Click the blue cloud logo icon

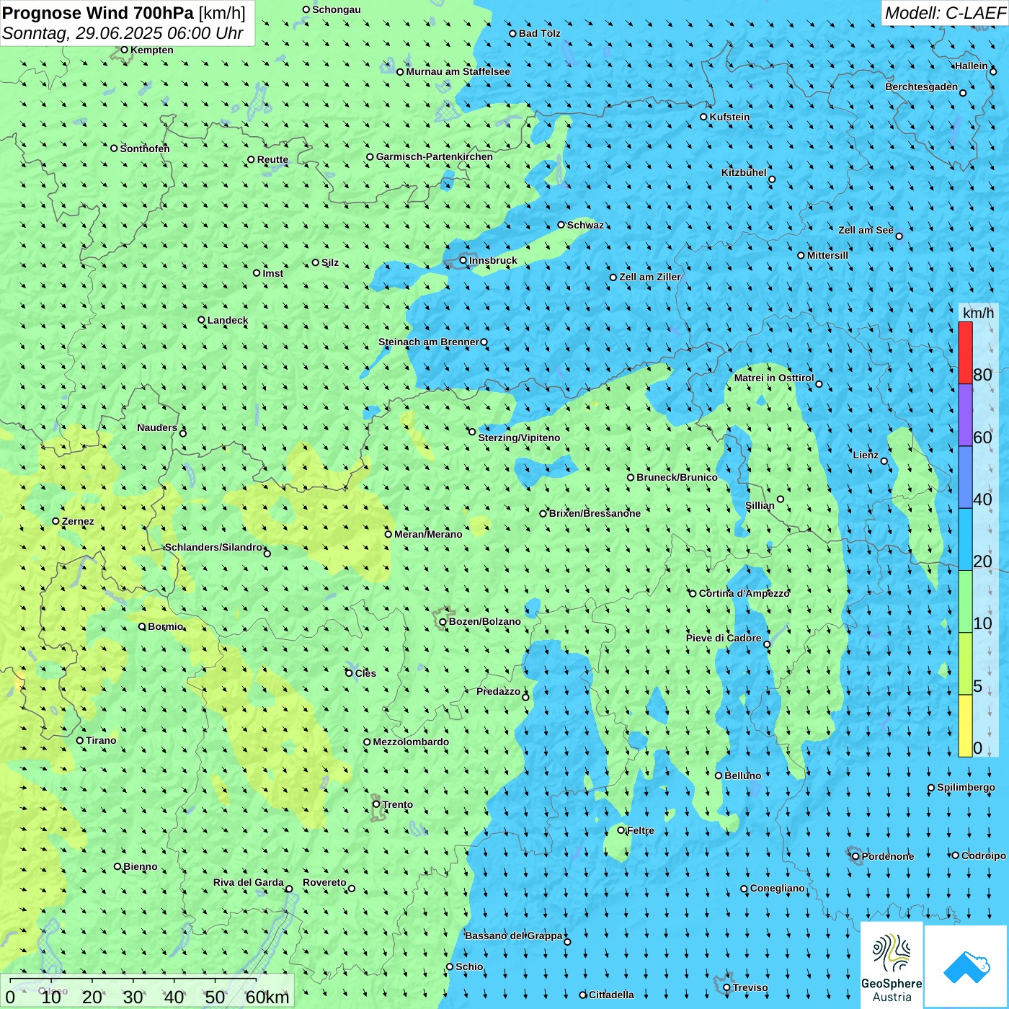coord(966,966)
